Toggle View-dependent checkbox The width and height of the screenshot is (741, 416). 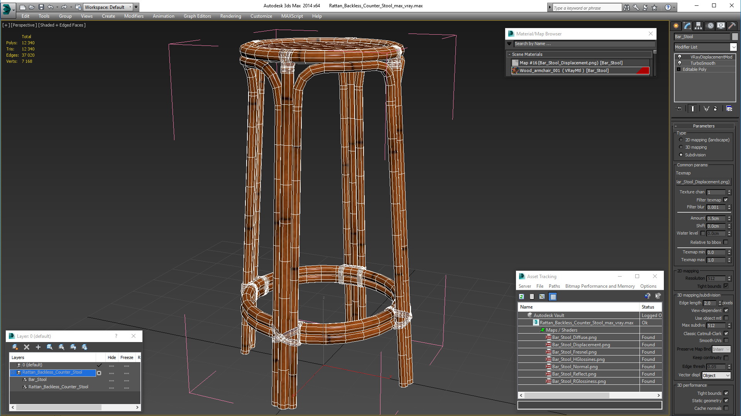coord(726,310)
